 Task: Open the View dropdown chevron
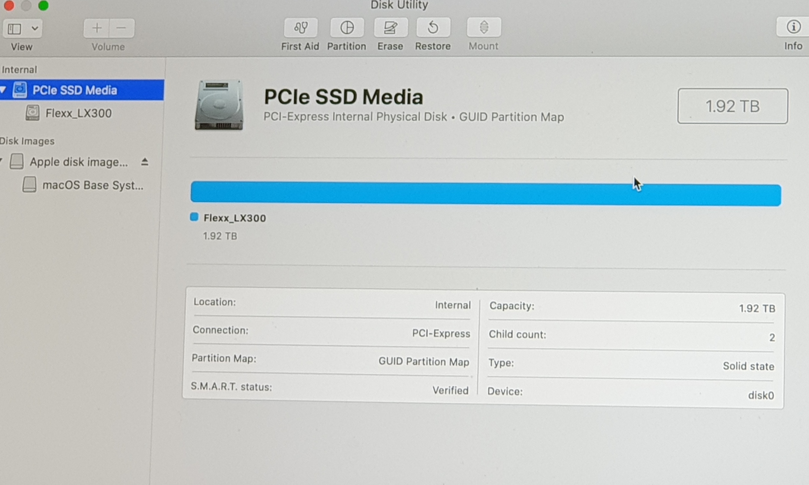[35, 29]
